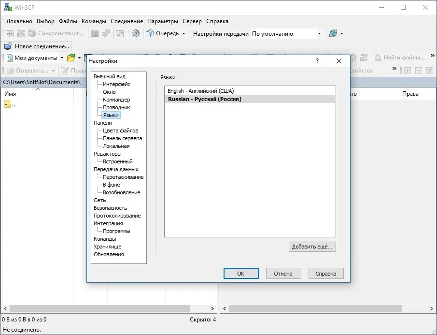Click the Queue (Очередь) icon
The width and height of the screenshot is (437, 335).
tap(150, 33)
